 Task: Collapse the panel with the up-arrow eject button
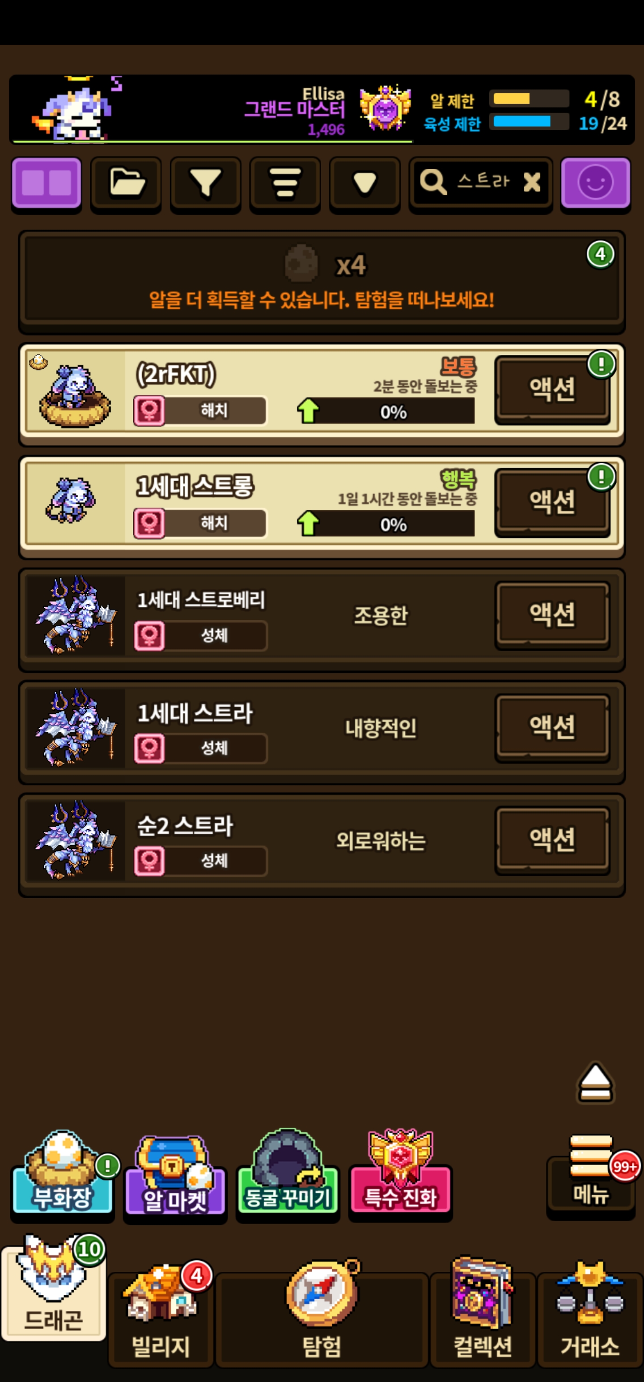pos(595,1082)
